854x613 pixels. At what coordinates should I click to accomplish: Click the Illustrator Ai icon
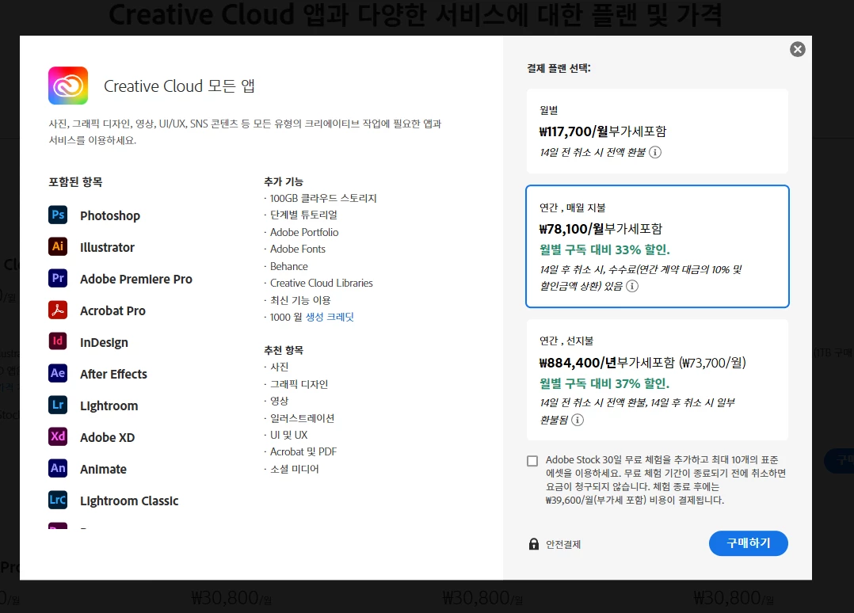click(x=58, y=246)
